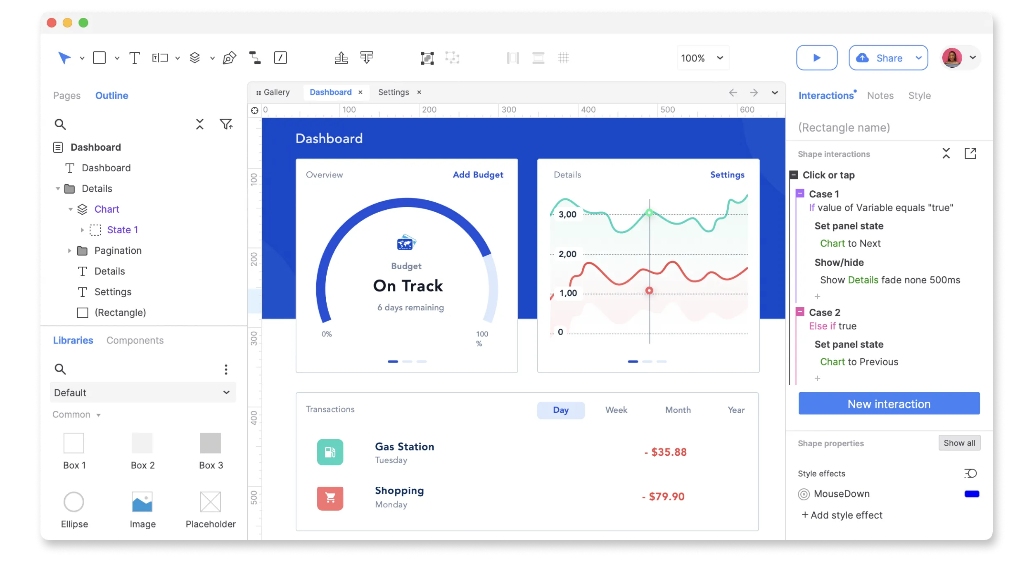Select the Pen drawing tool
1034x578 pixels.
(229, 58)
